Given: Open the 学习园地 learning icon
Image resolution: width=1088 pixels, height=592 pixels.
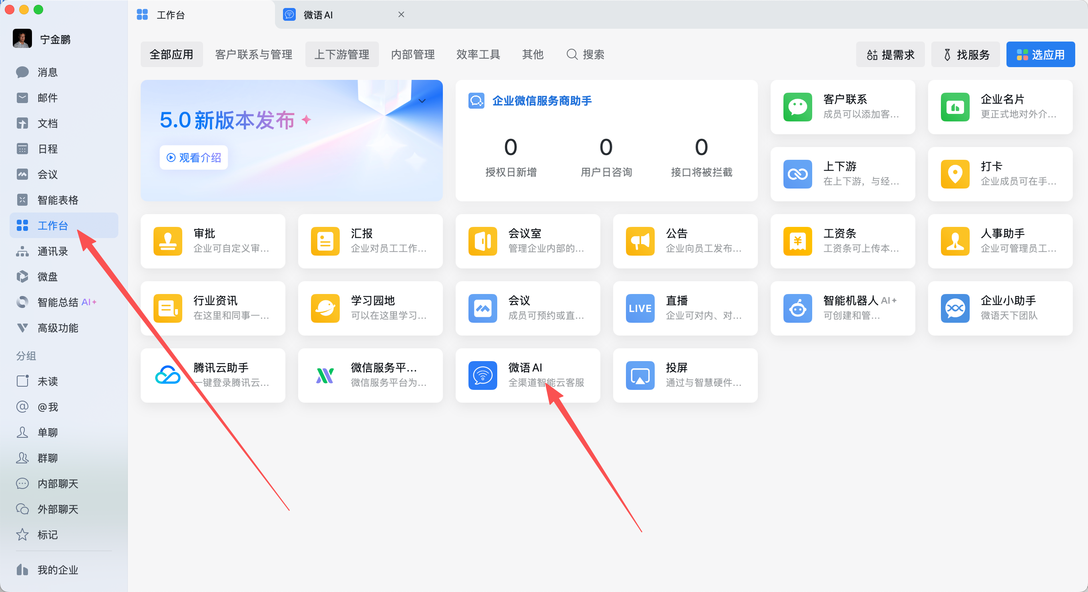Looking at the screenshot, I should pos(325,308).
